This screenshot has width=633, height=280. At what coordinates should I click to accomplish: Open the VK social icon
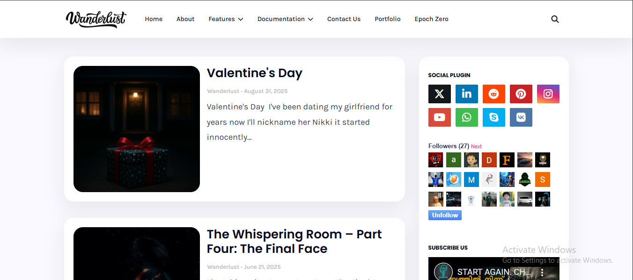click(521, 117)
